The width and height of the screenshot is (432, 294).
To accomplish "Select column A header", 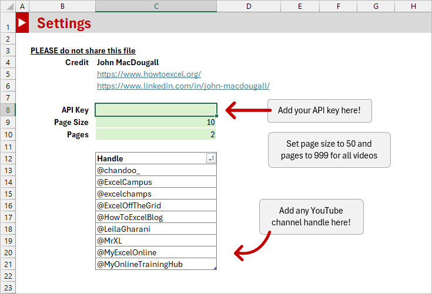I will (x=22, y=6).
